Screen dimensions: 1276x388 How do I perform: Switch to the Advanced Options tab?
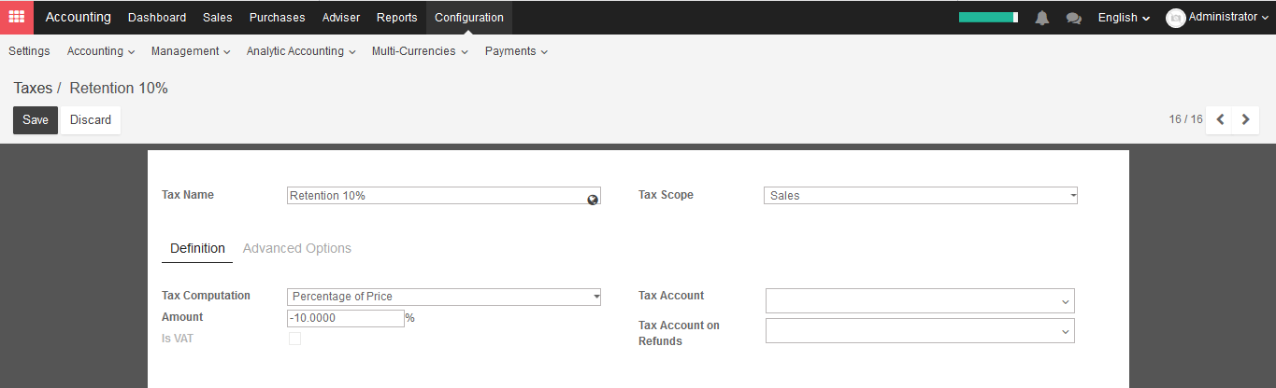click(297, 248)
